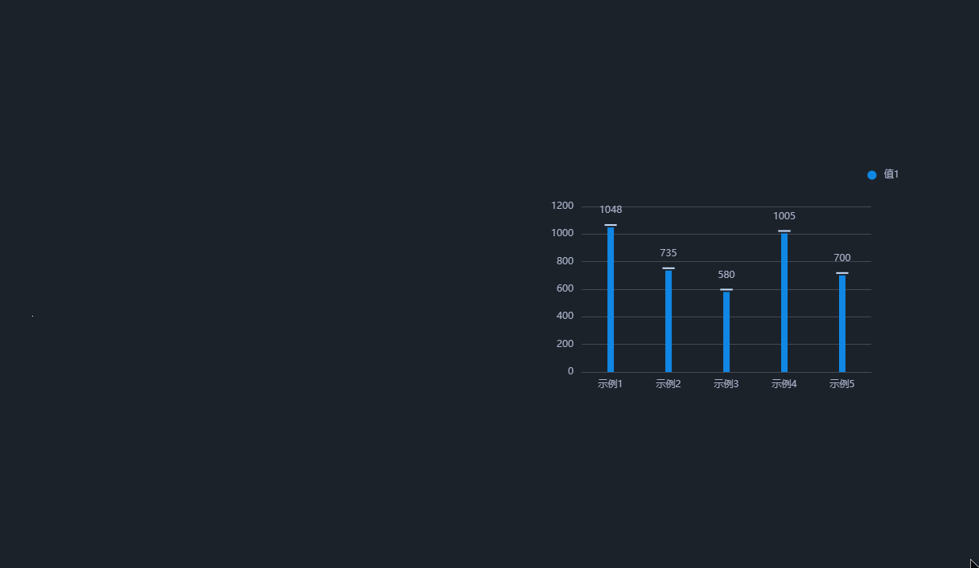
Task: Click the 1200 y-axis tick label
Action: tap(562, 206)
